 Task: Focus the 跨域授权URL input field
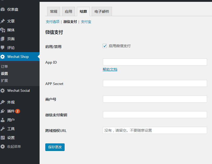155,130
